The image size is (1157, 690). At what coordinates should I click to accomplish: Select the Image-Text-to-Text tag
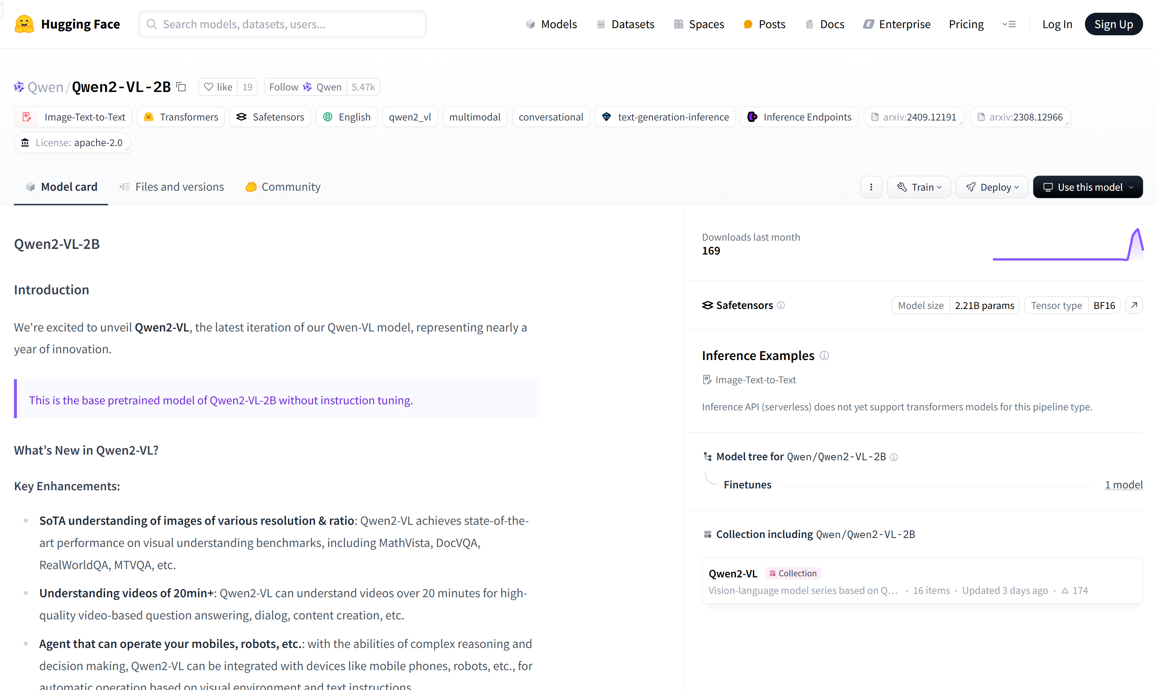point(73,117)
